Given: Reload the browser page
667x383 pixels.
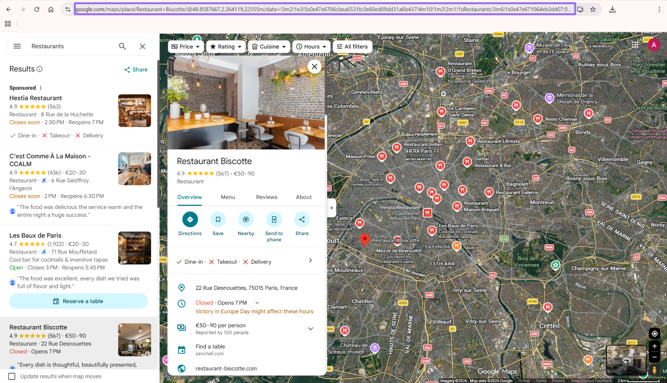Looking at the screenshot, I should (37, 9).
